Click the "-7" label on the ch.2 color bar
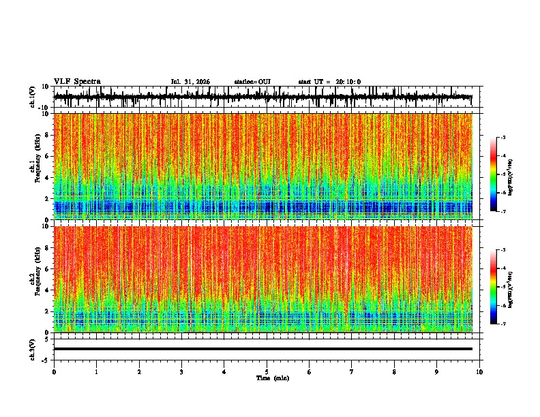Image resolution: width=540 pixels, height=417 pixels. (502, 324)
